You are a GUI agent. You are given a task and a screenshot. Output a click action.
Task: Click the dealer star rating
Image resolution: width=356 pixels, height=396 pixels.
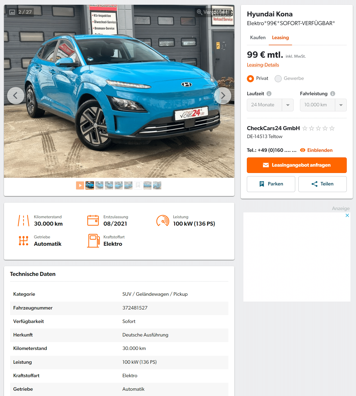(318, 128)
